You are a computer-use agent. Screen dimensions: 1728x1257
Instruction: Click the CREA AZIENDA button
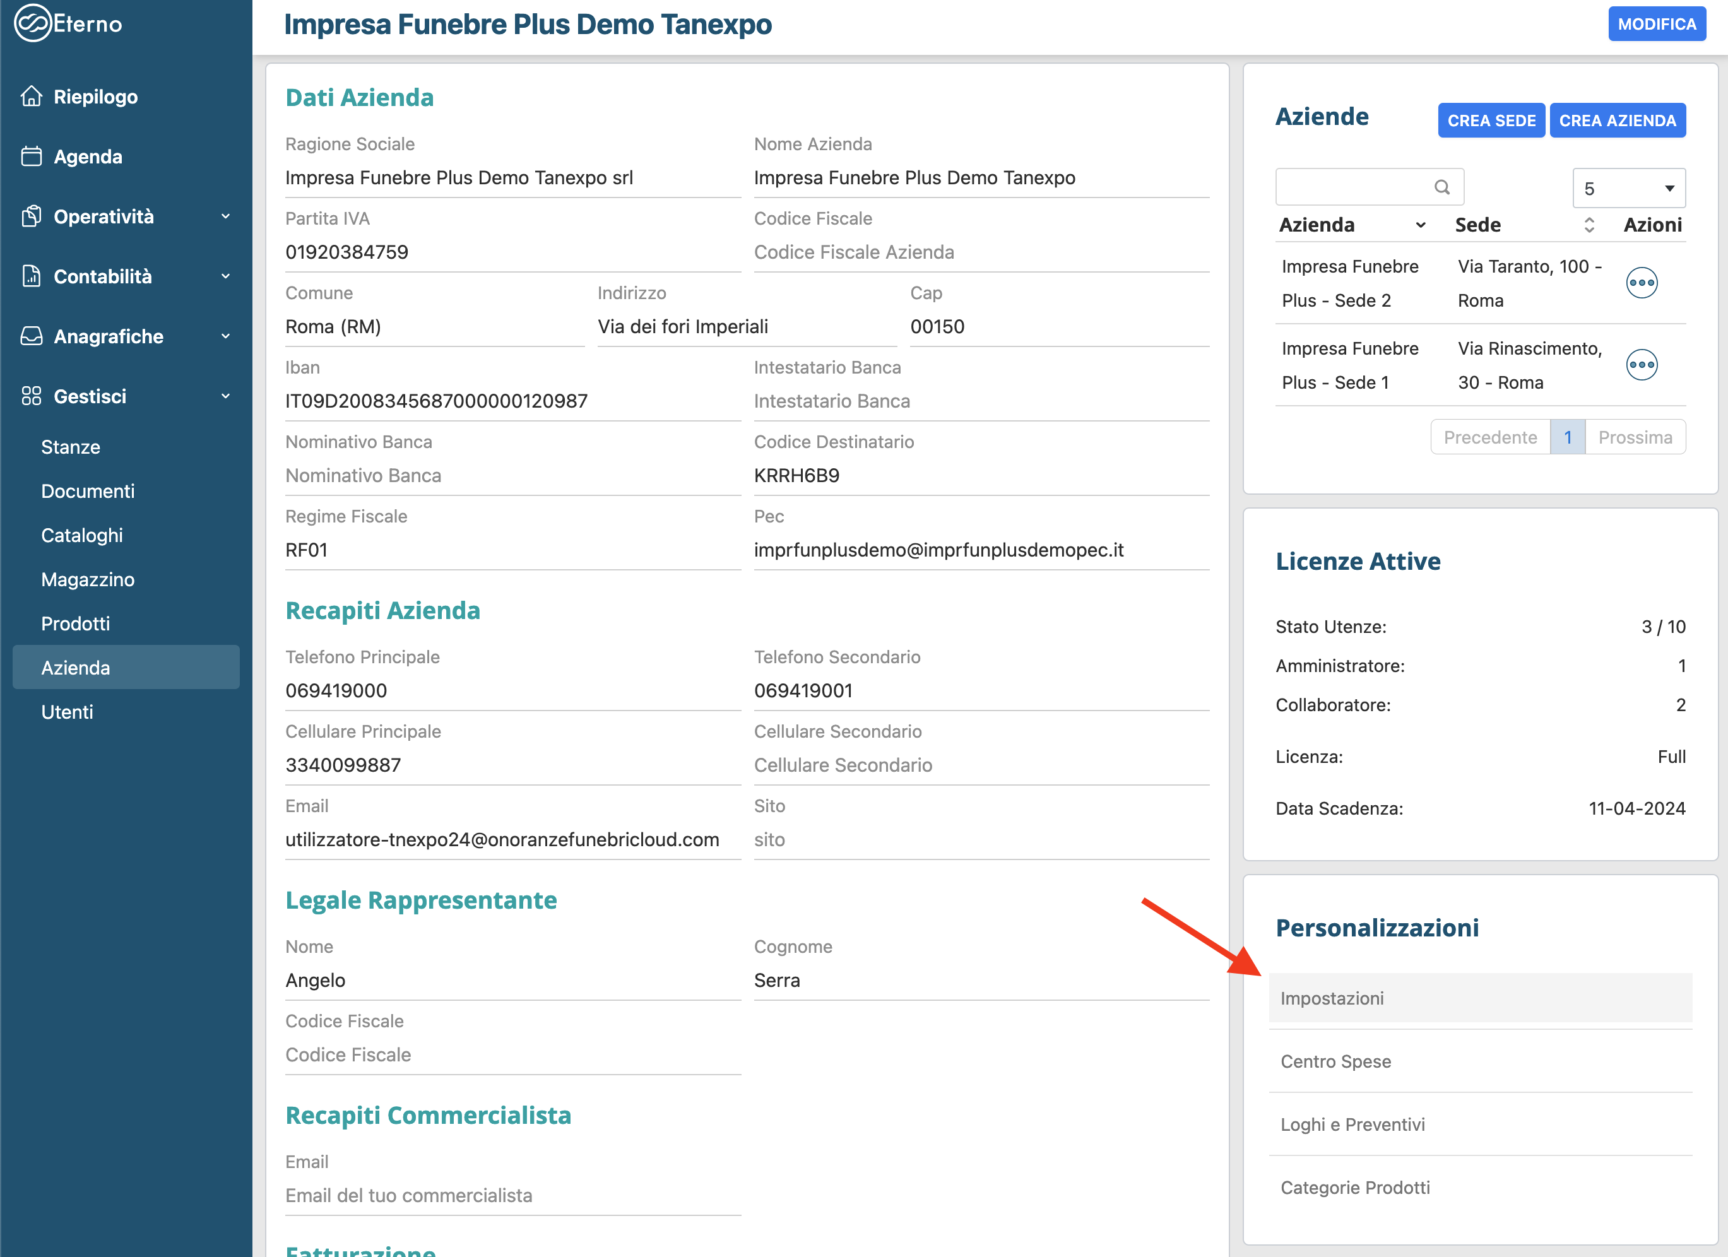[1617, 121]
